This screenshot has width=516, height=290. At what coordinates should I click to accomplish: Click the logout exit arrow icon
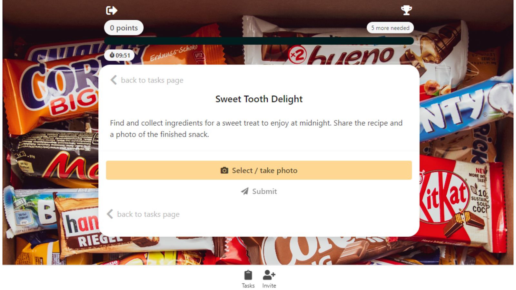point(112,10)
